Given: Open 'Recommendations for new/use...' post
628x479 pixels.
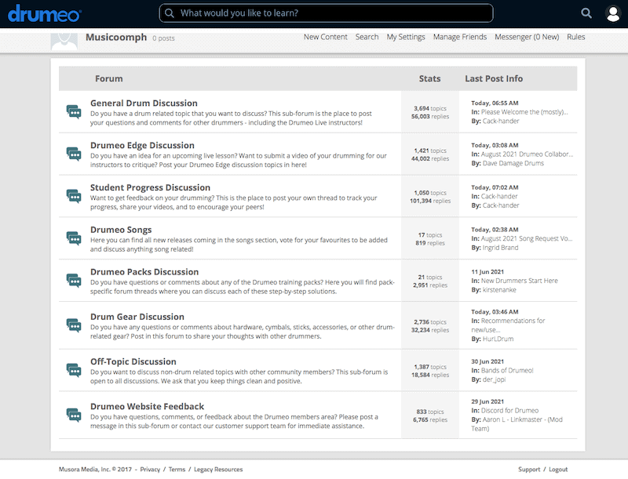Looking at the screenshot, I should coord(508,325).
